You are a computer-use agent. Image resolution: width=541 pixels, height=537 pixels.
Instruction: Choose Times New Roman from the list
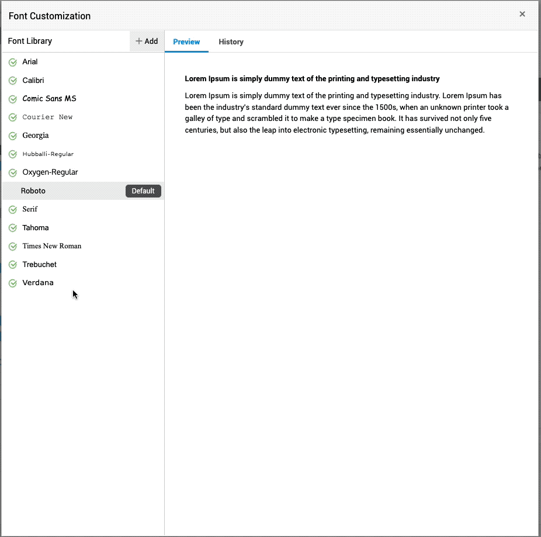tap(52, 246)
